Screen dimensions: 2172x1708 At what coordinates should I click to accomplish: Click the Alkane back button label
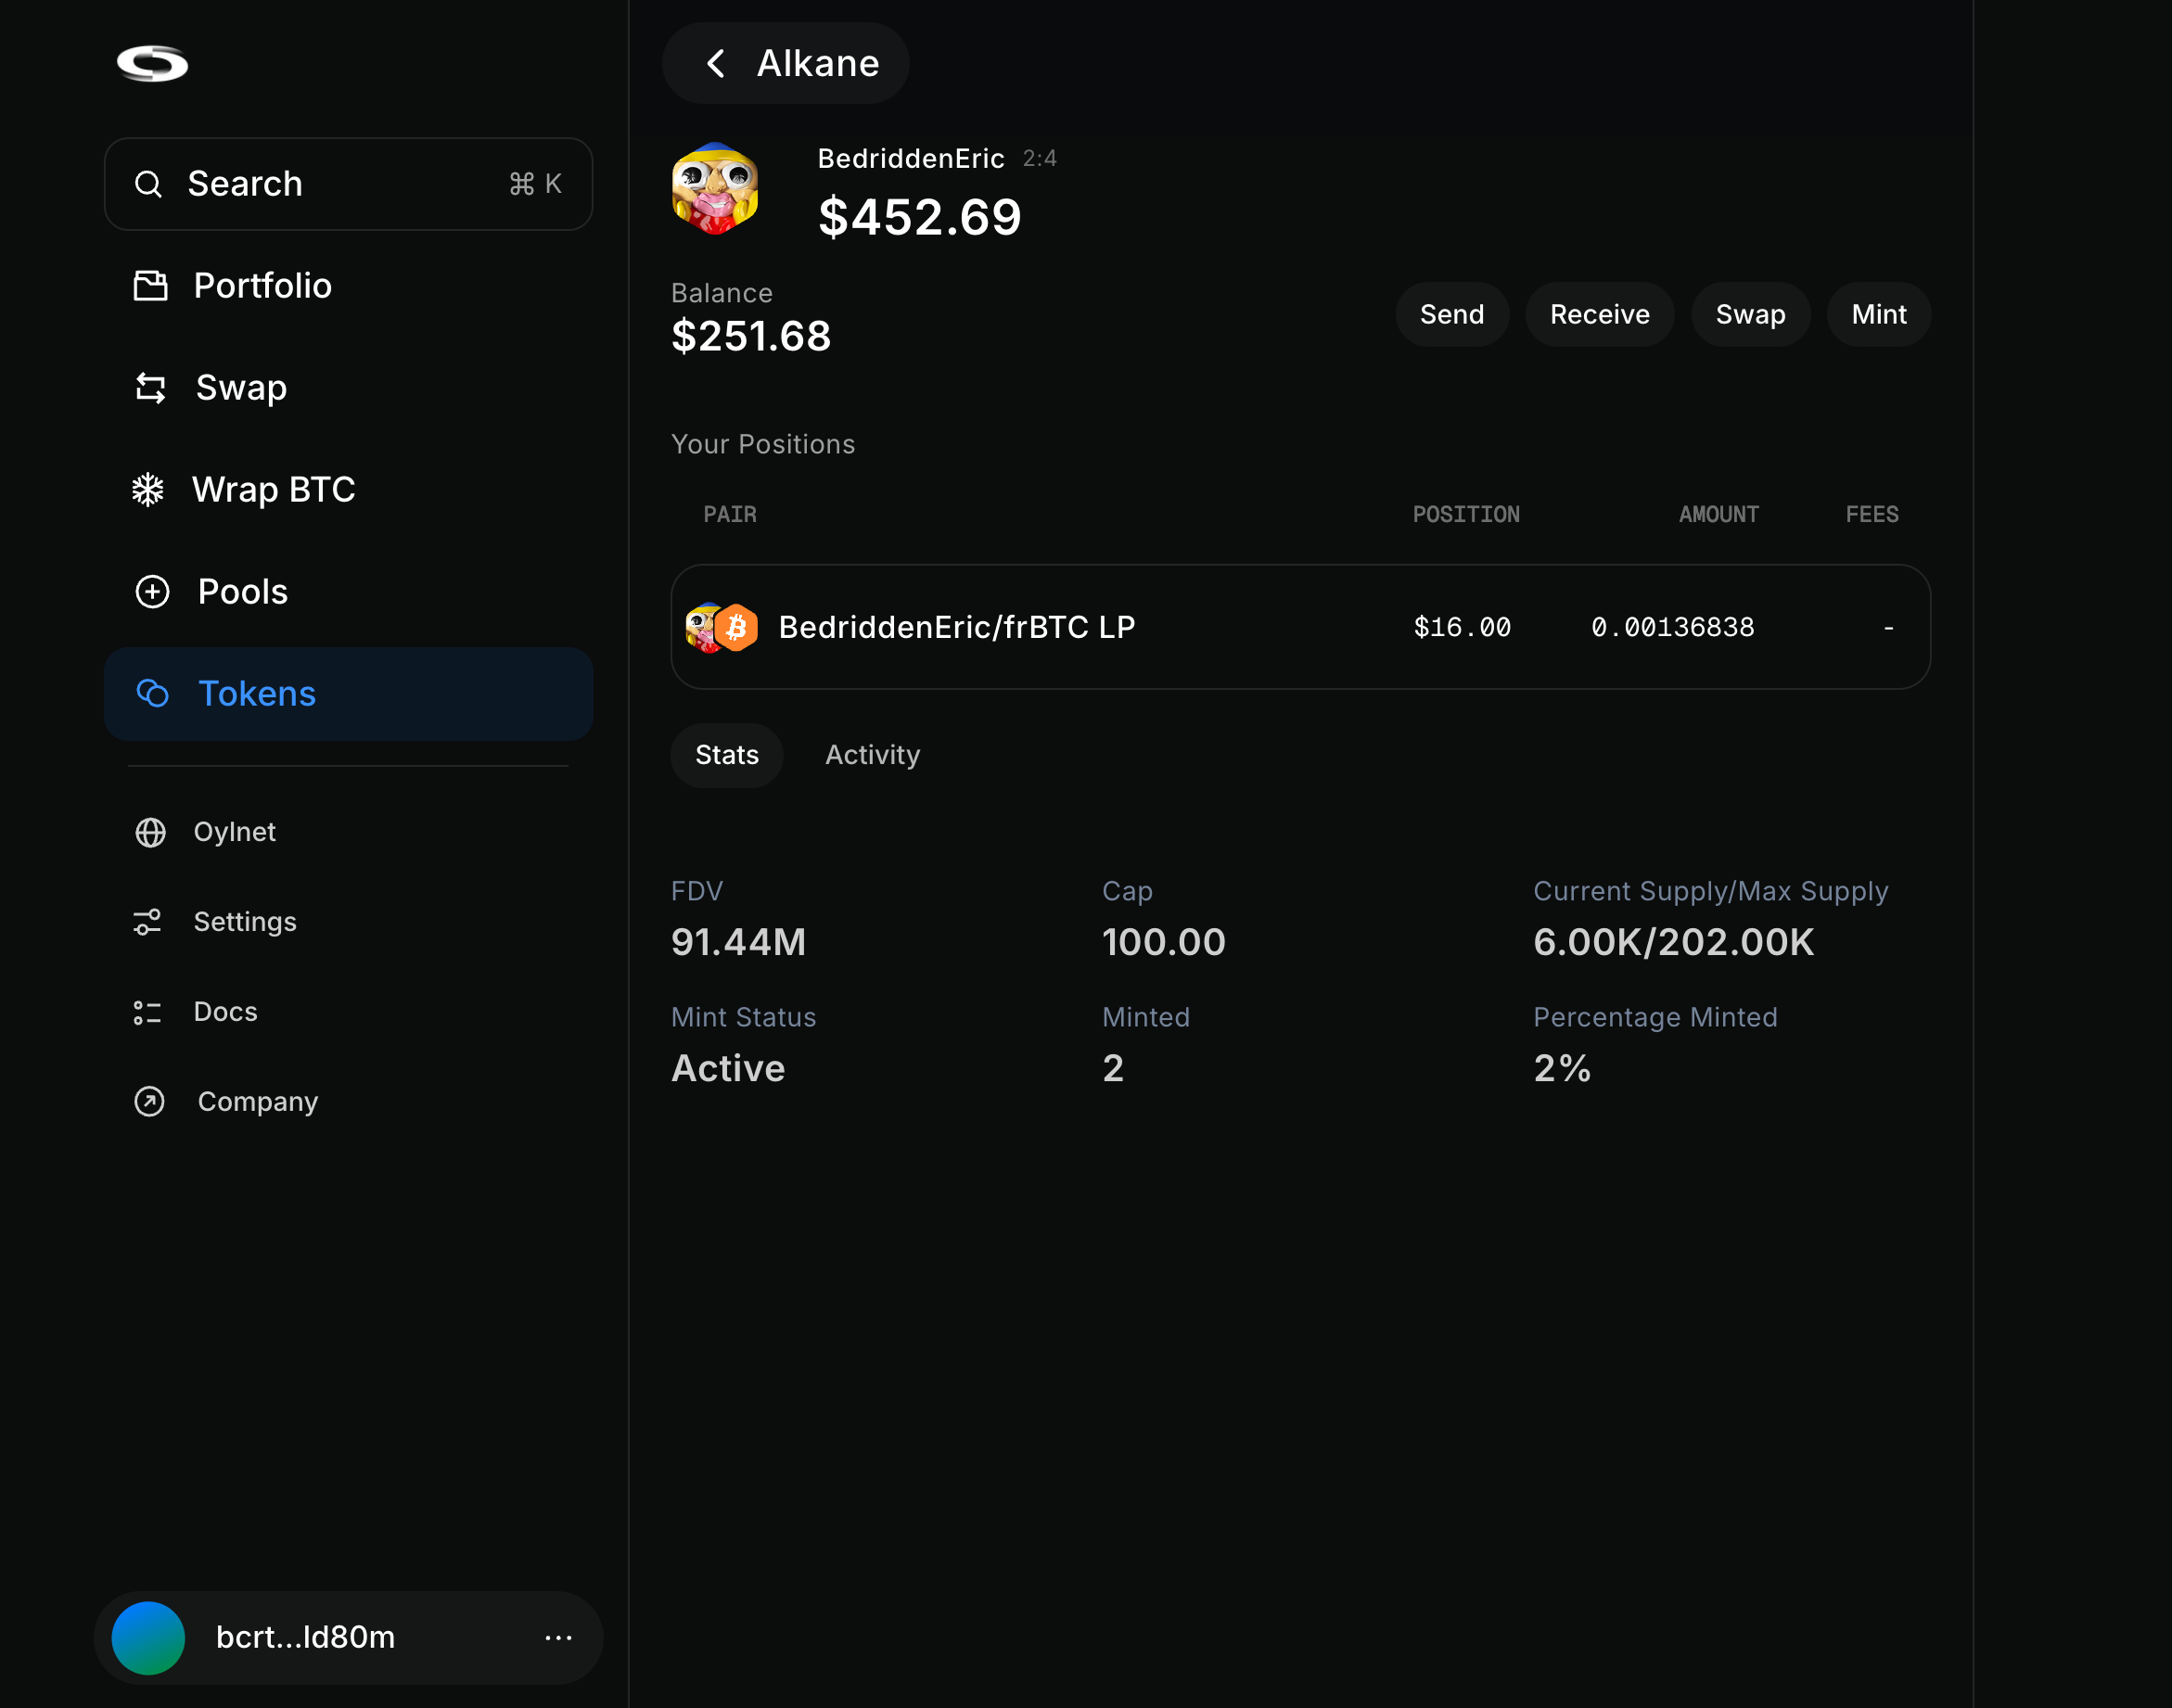click(x=818, y=64)
